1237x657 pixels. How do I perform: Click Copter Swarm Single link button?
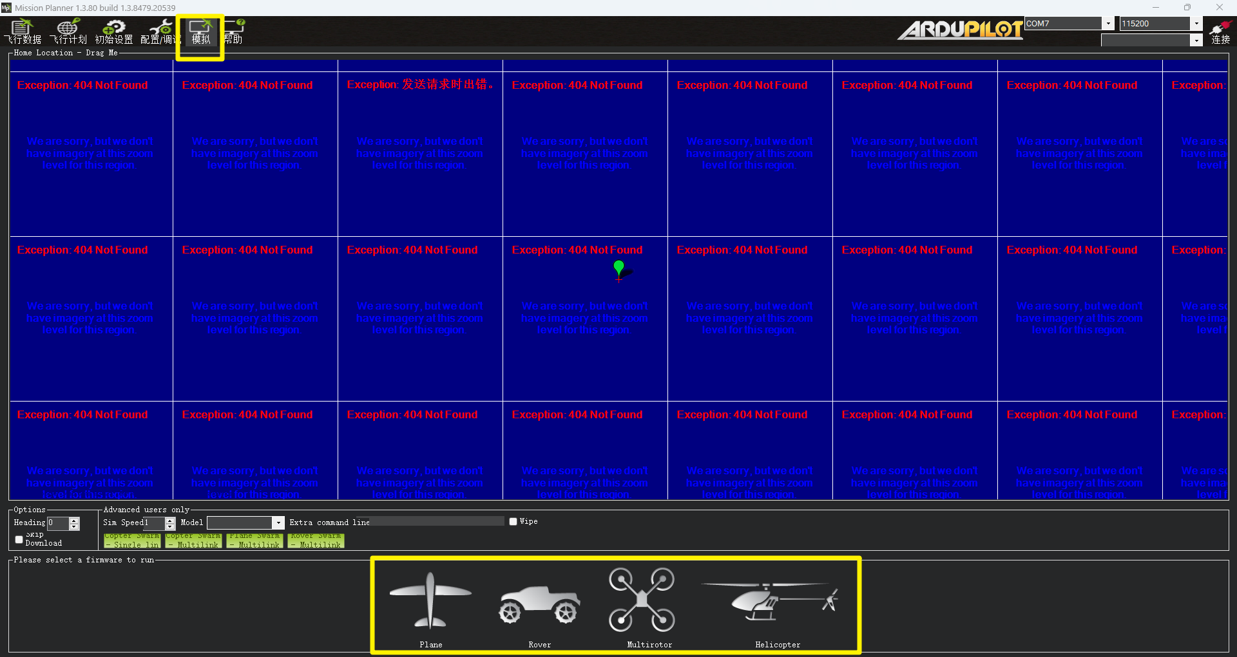pyautogui.click(x=132, y=541)
